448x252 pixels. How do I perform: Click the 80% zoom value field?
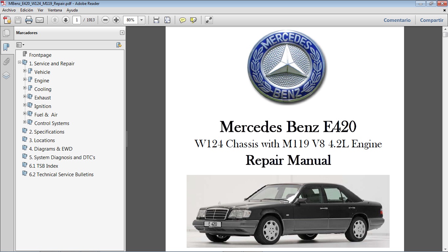pos(131,20)
